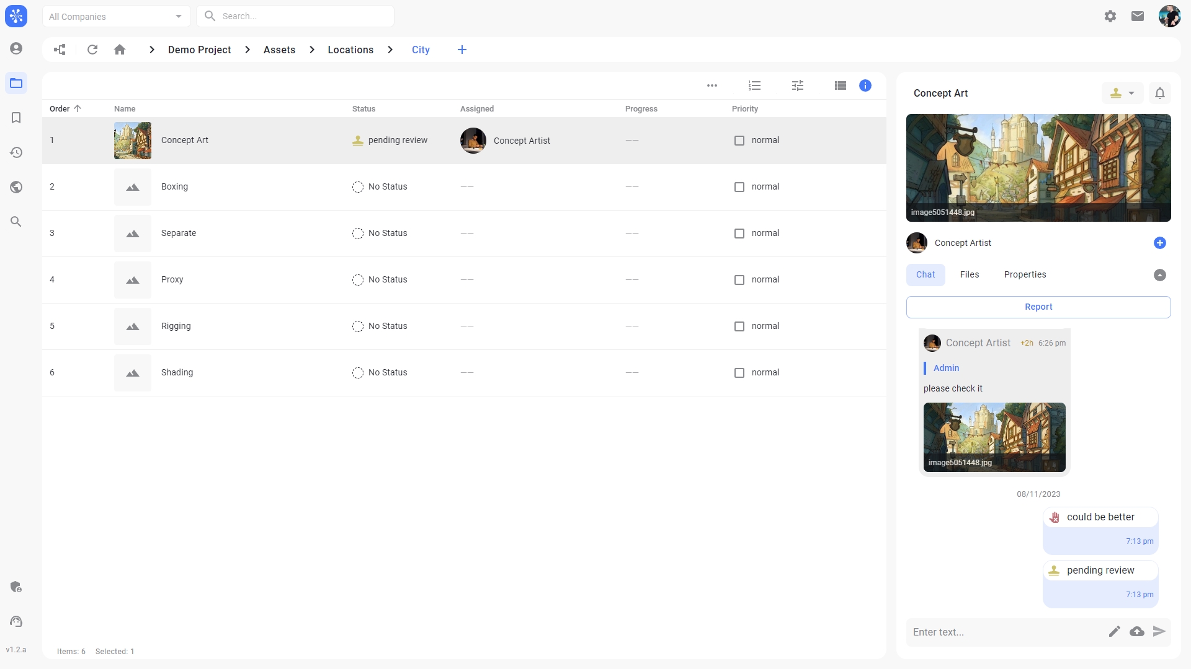Send the chat message
The width and height of the screenshot is (1191, 669).
1159,631
